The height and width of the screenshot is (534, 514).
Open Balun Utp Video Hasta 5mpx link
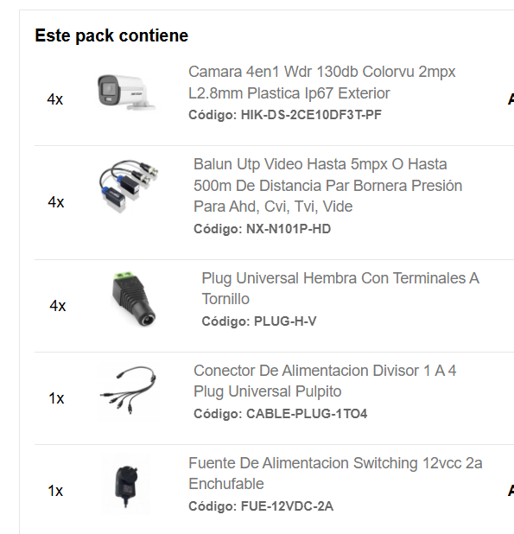click(x=327, y=185)
